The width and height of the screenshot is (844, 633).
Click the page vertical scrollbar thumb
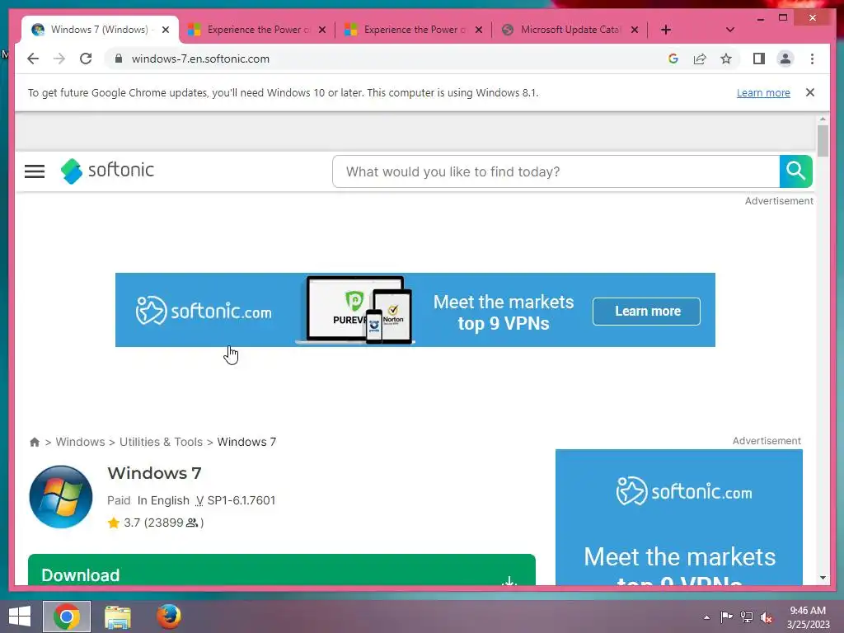(x=823, y=140)
